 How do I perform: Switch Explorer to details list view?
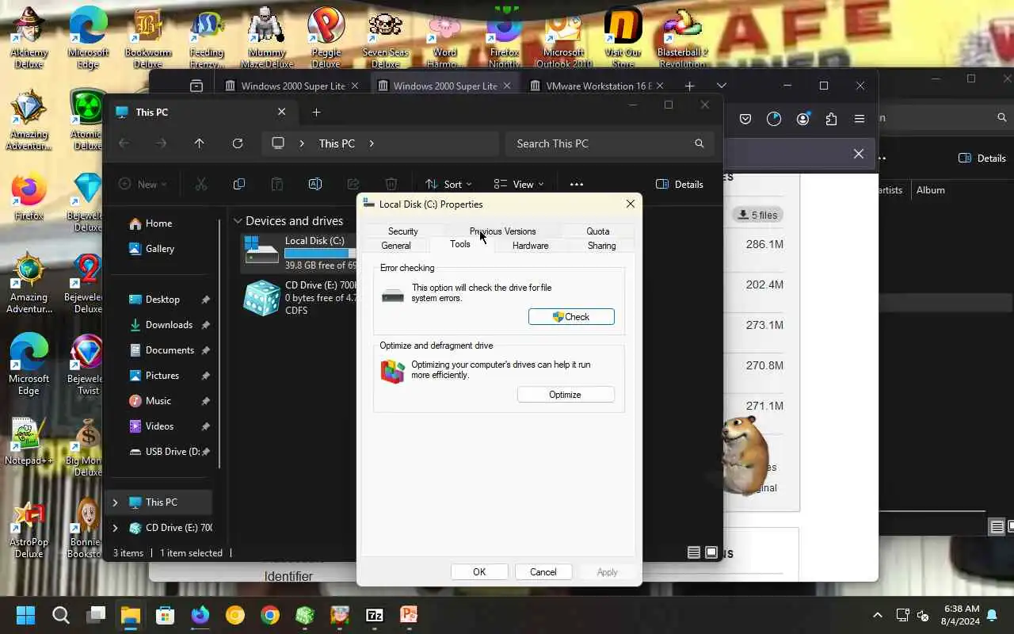pyautogui.click(x=694, y=552)
